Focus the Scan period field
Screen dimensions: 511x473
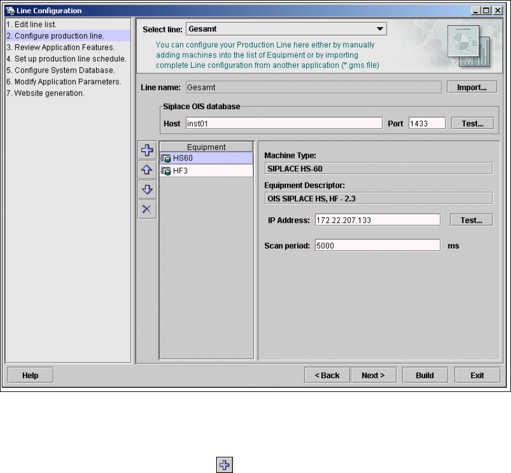(378, 246)
